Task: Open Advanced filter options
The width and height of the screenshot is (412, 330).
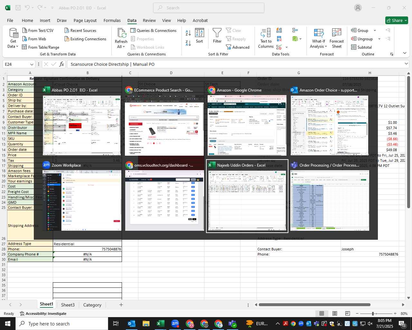Action: (238, 47)
